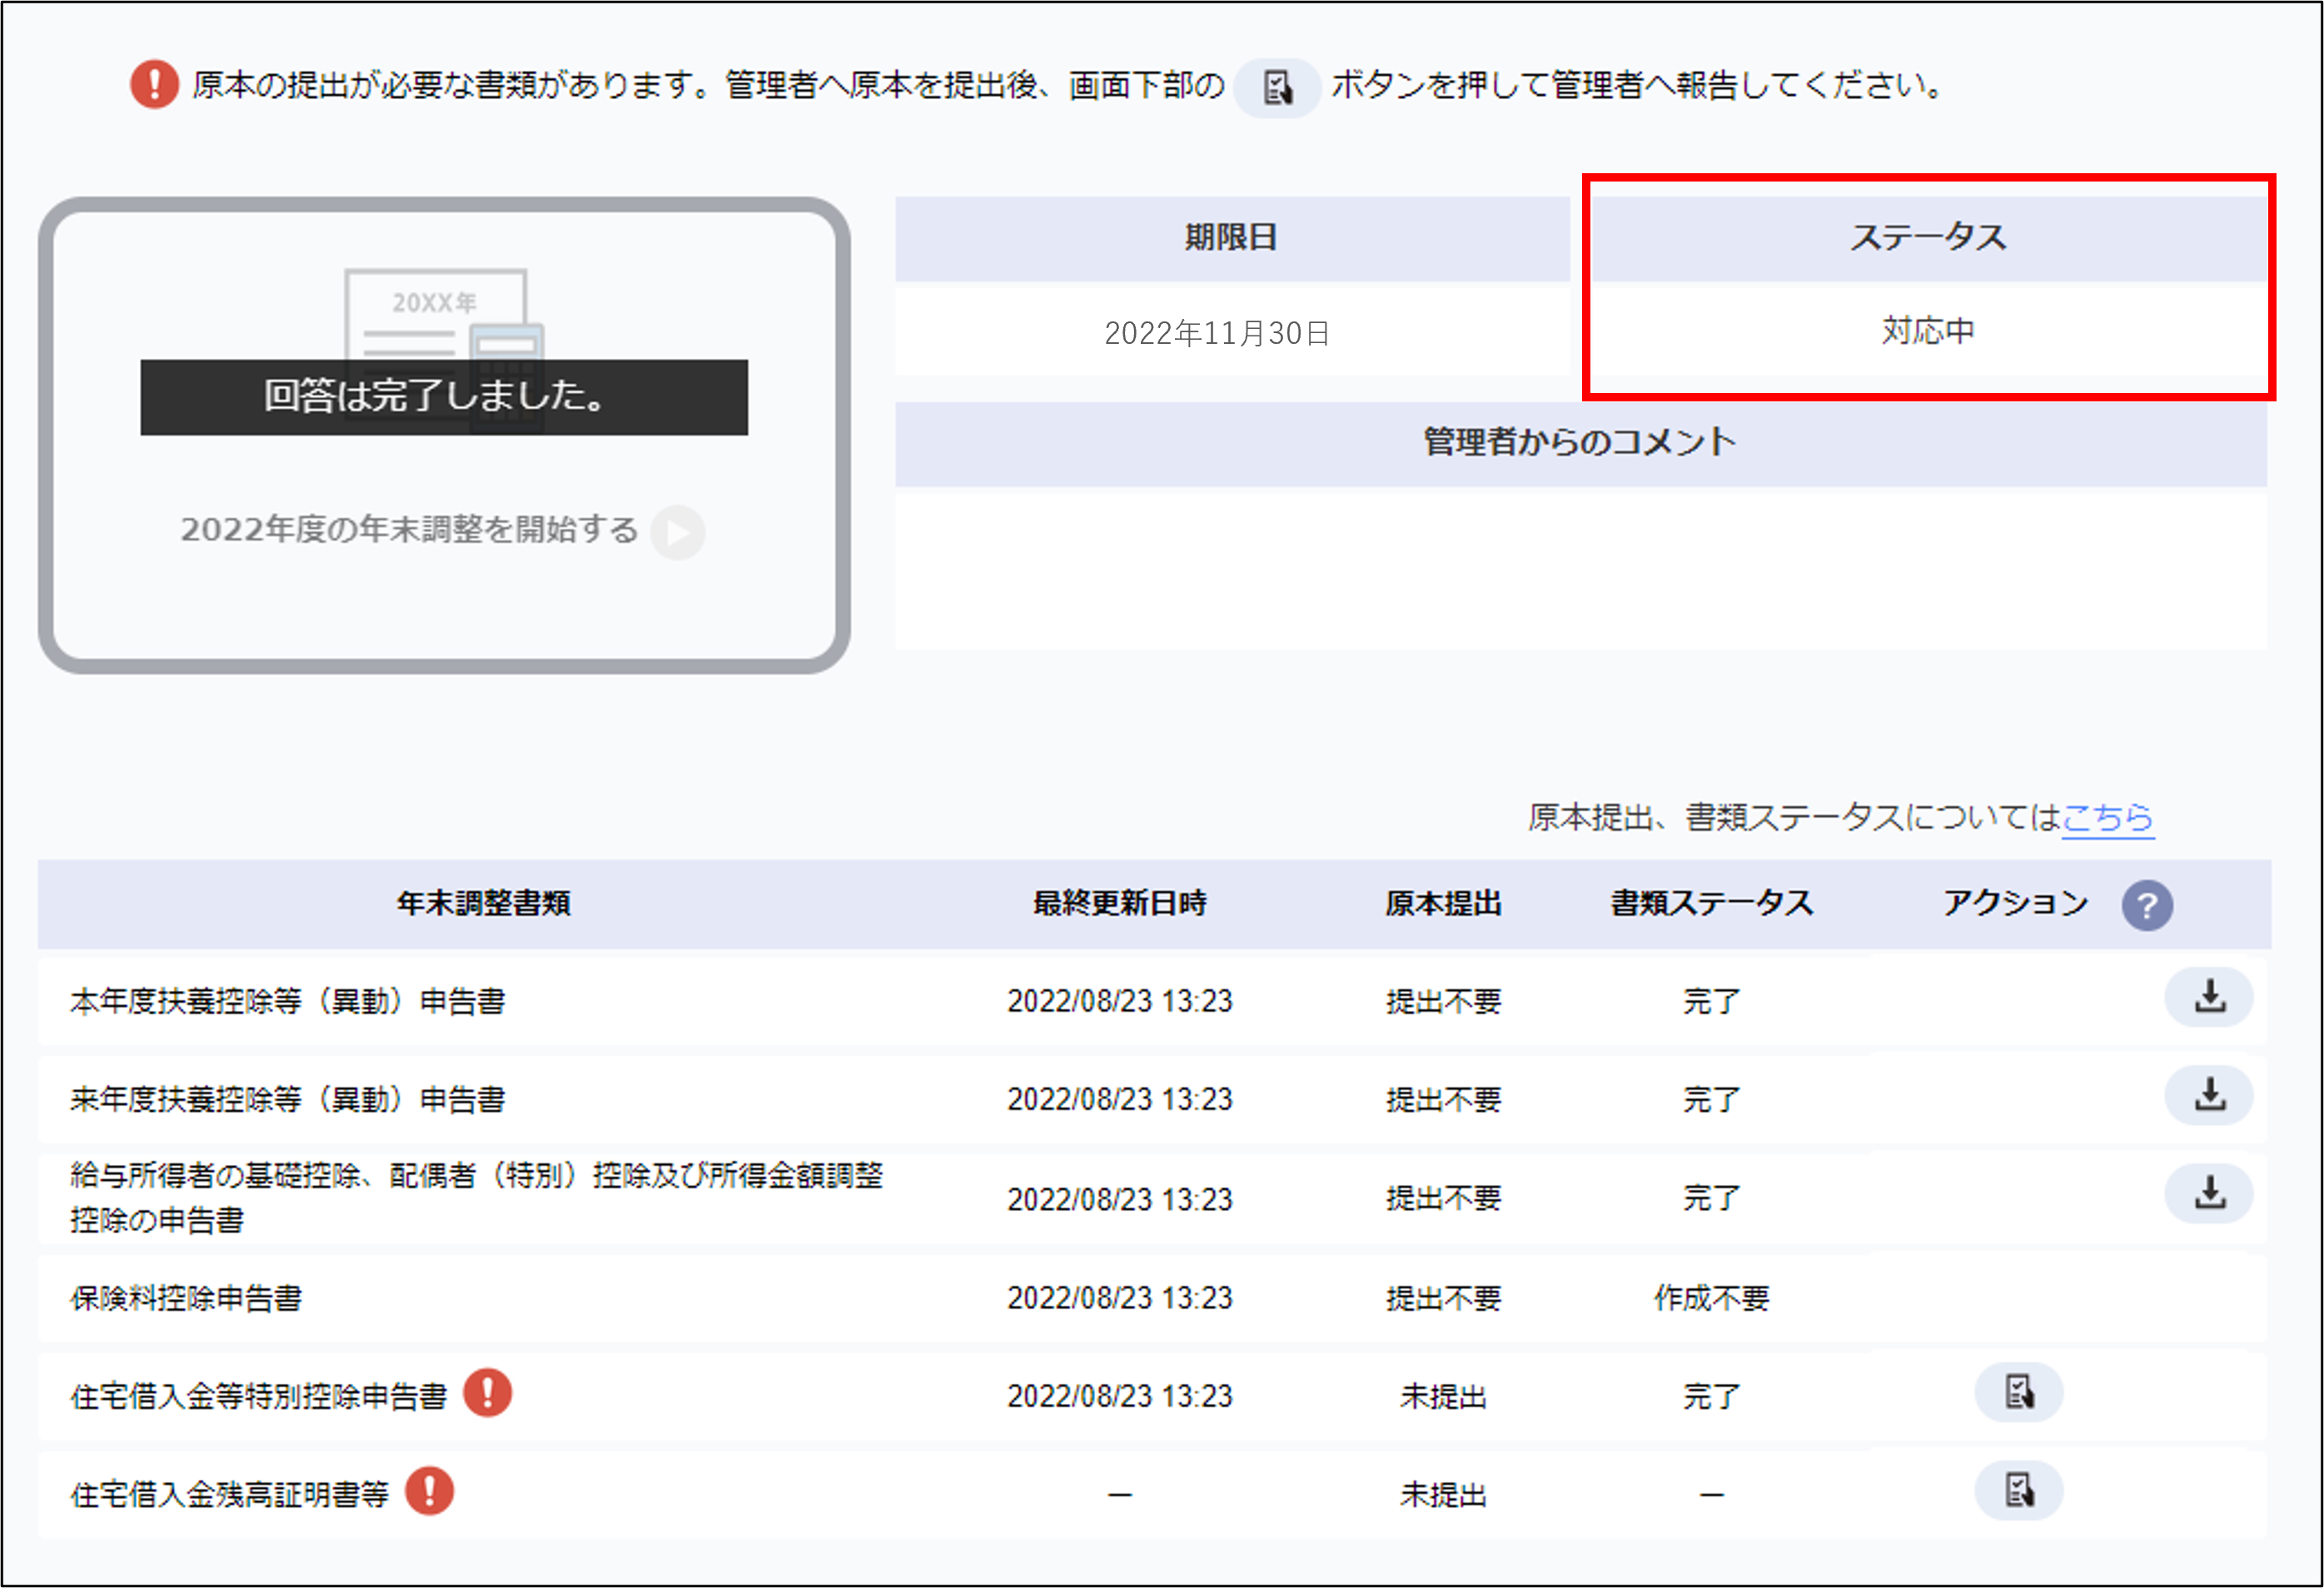Click the 最終更新日時 column header

coord(1119,904)
